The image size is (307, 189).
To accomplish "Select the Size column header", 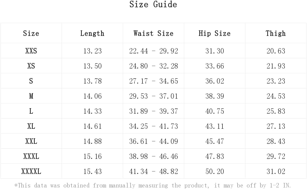I will tap(31, 33).
